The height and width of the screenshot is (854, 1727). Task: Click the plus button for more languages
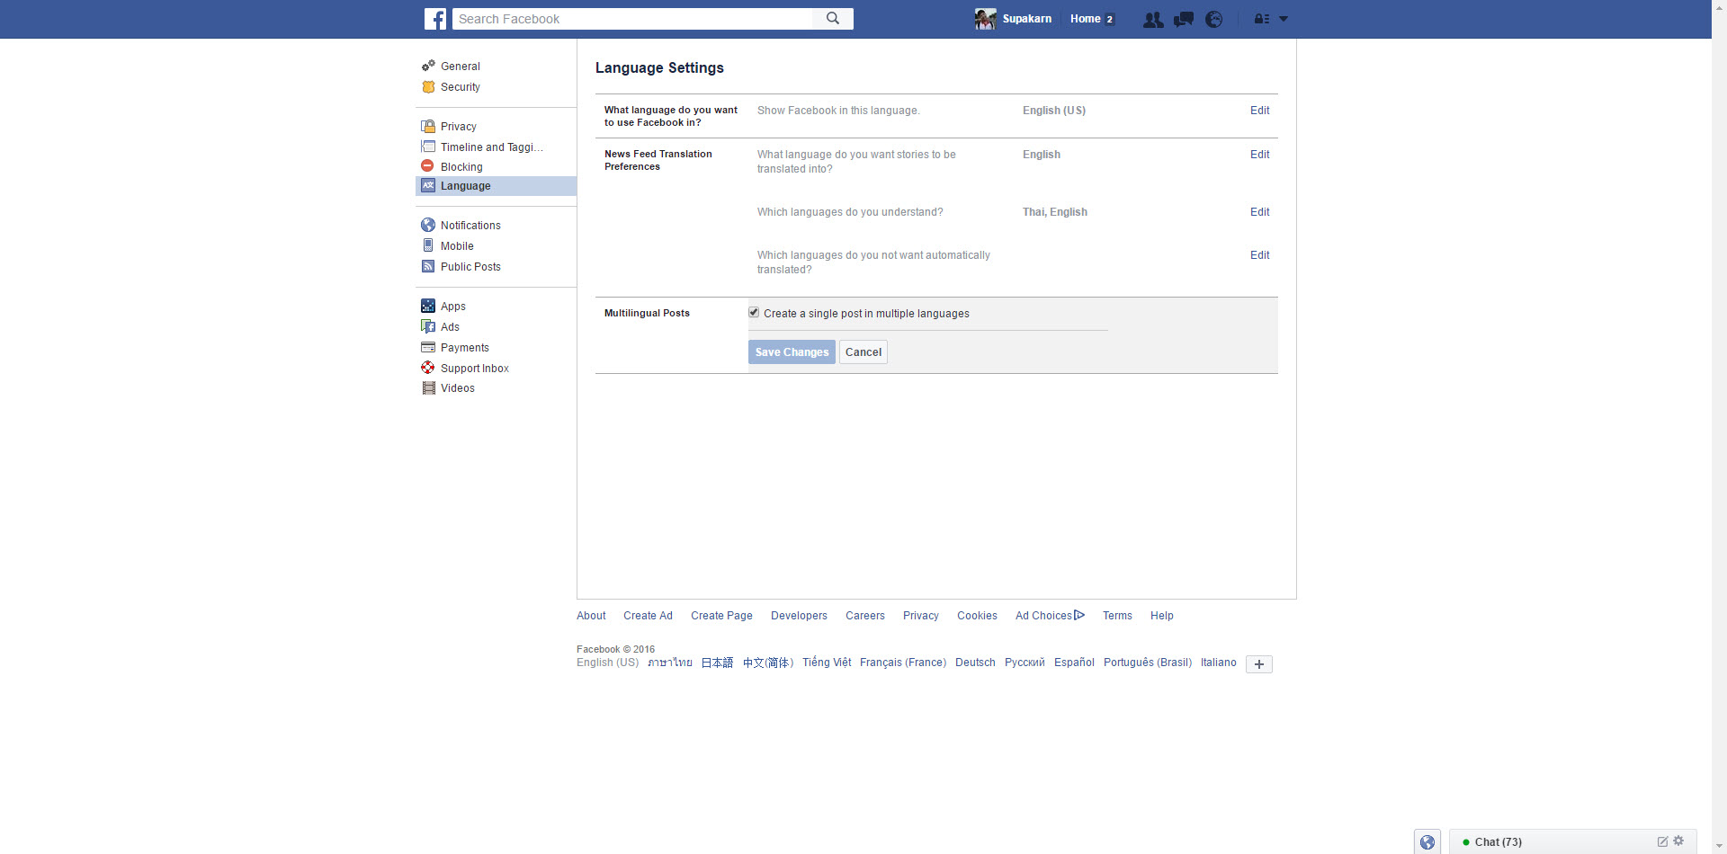pos(1259,664)
